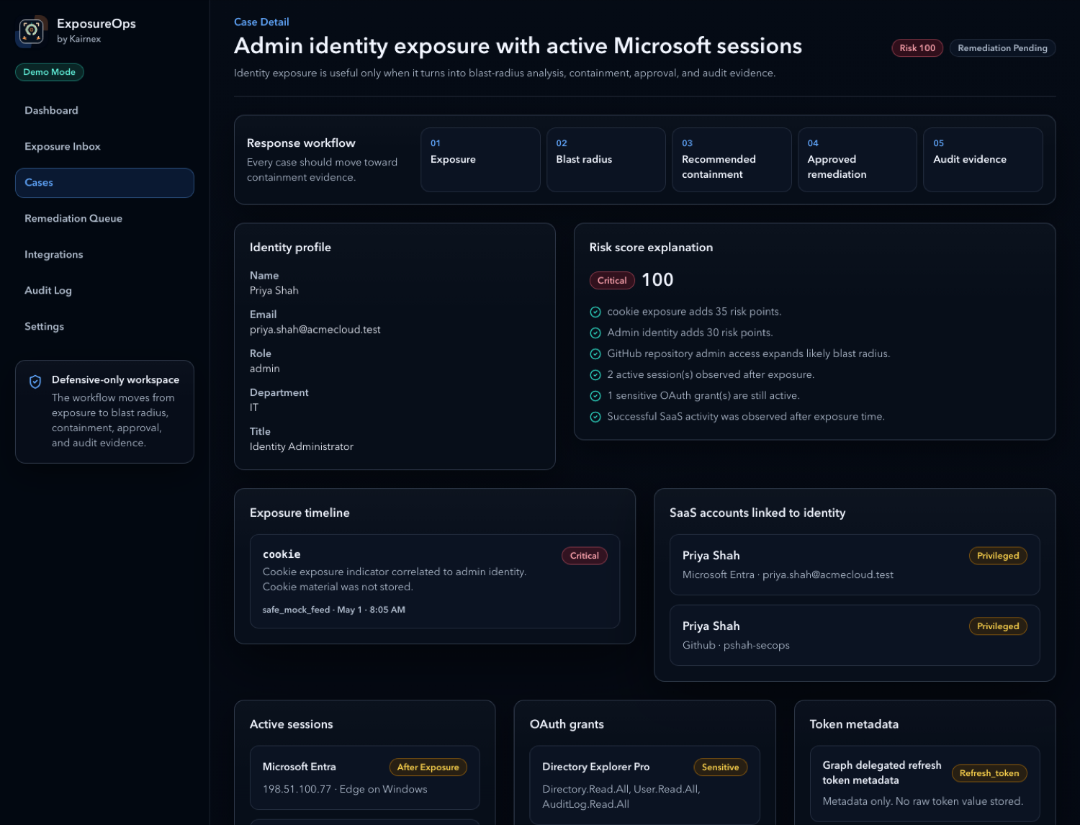Click the Directory.Read.All scopes text
This screenshot has height=825, width=1080.
click(621, 797)
